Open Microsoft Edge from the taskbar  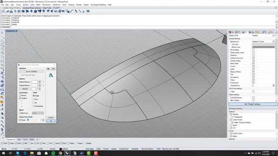pyautogui.click(x=25, y=153)
